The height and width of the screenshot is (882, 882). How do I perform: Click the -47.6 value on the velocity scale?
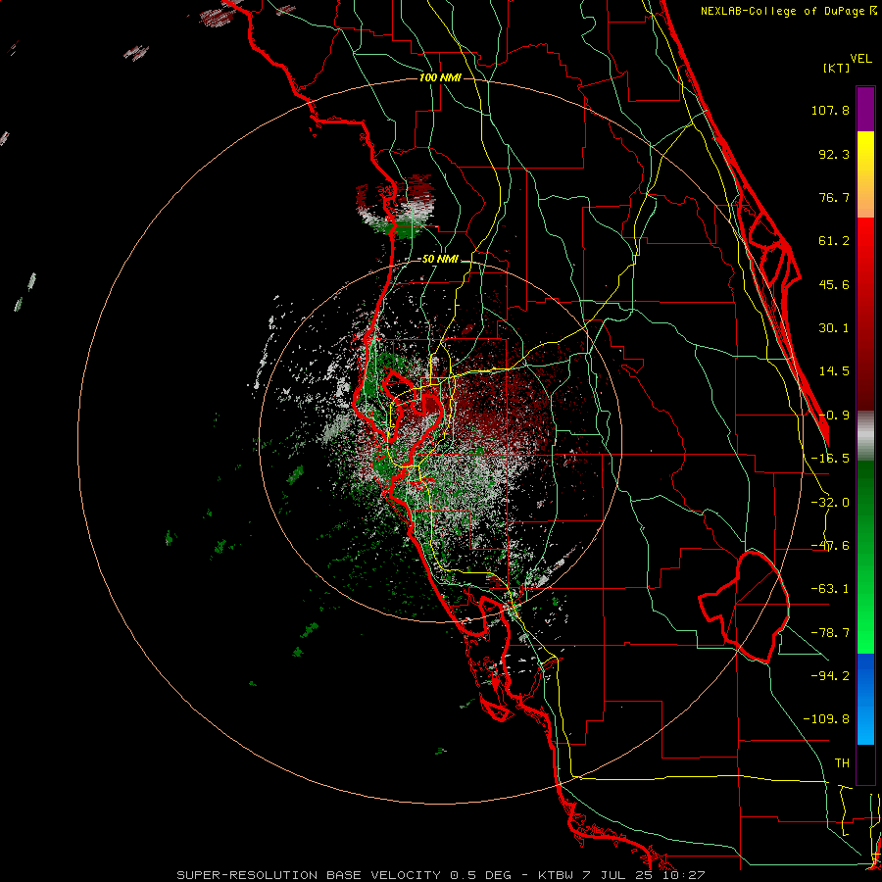pyautogui.click(x=830, y=546)
